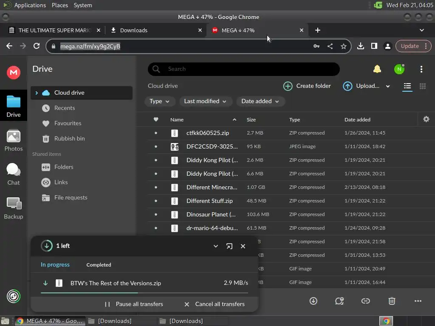
Task: Open the MEGA three-dot main menu
Action: pos(421,69)
